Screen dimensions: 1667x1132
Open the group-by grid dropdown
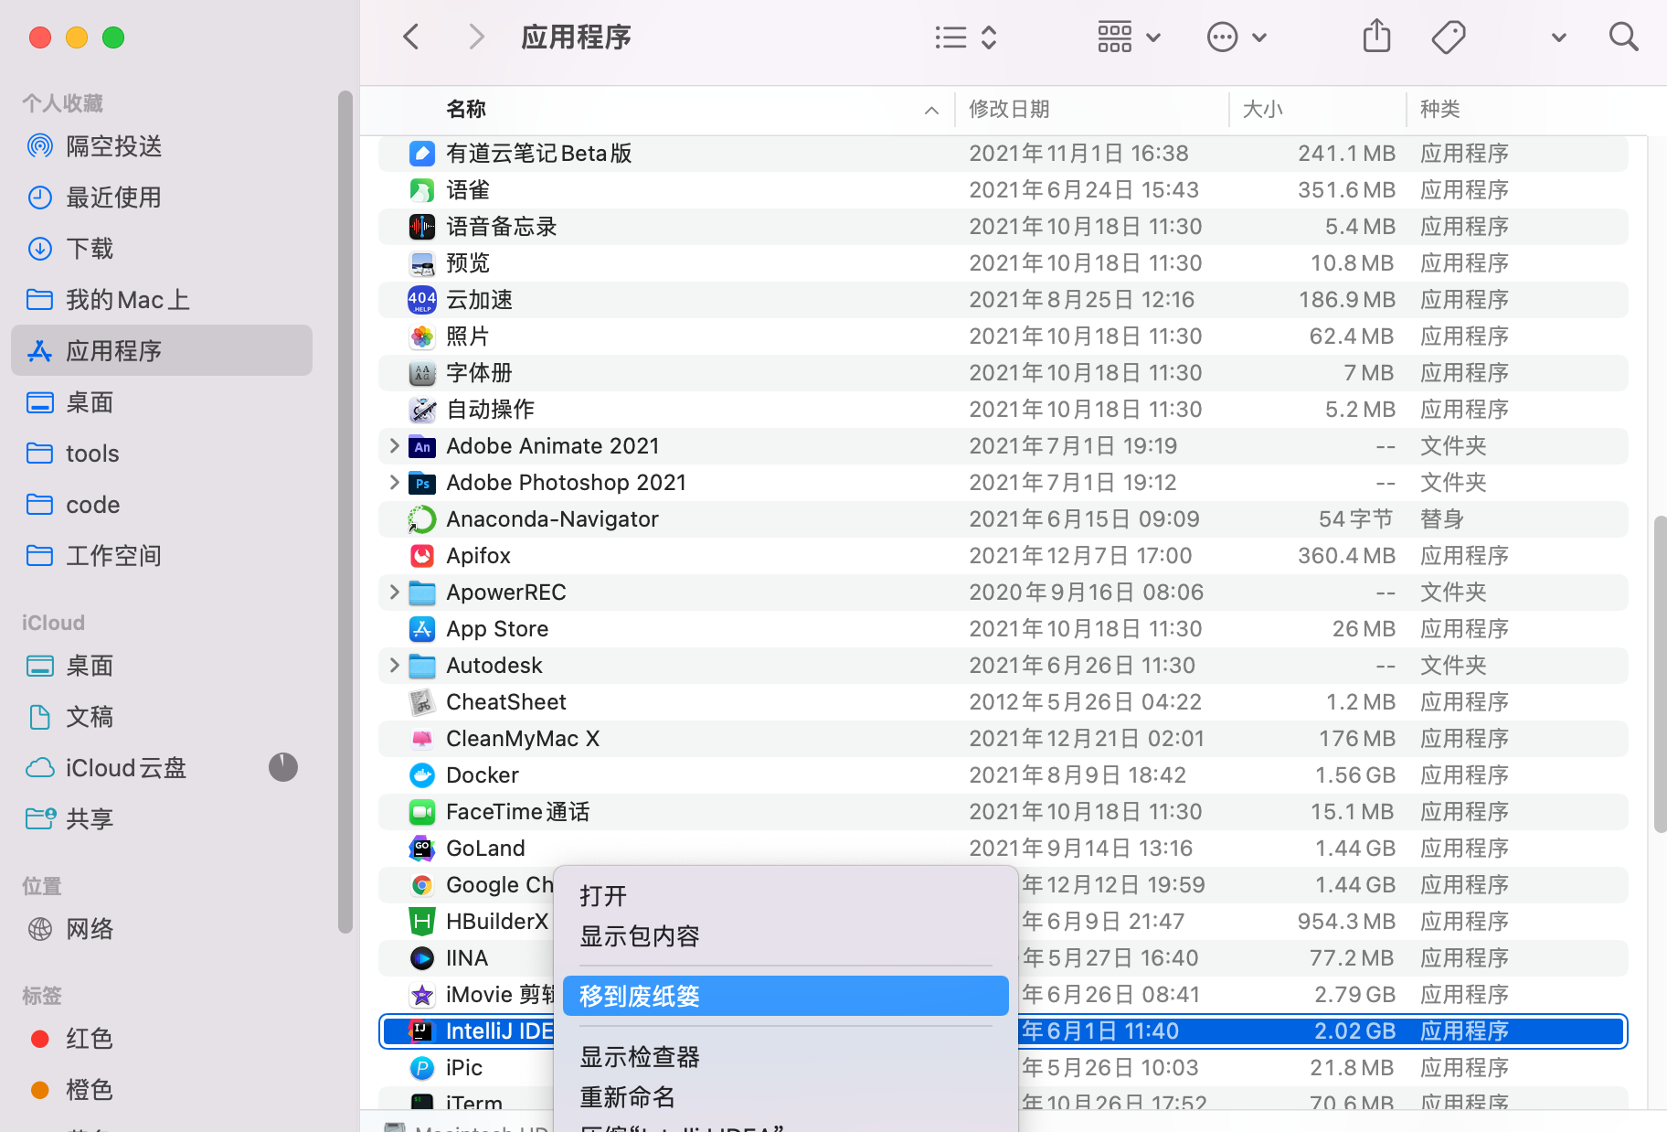point(1129,37)
